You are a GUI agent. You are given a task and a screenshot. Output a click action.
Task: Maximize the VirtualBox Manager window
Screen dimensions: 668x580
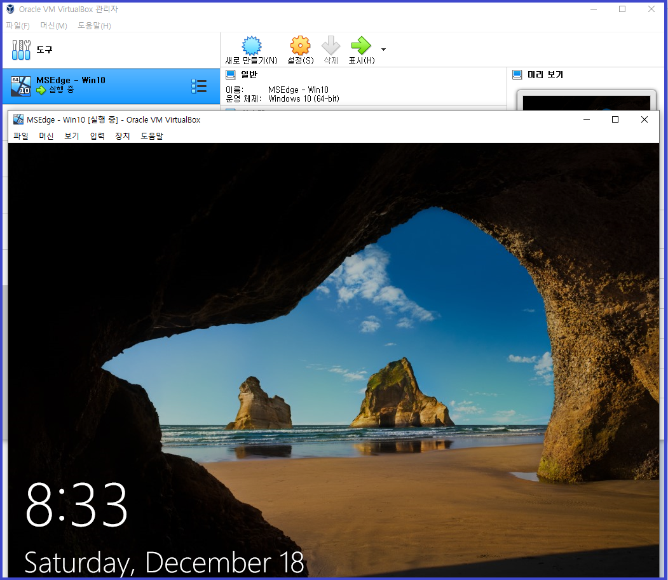tap(622, 9)
